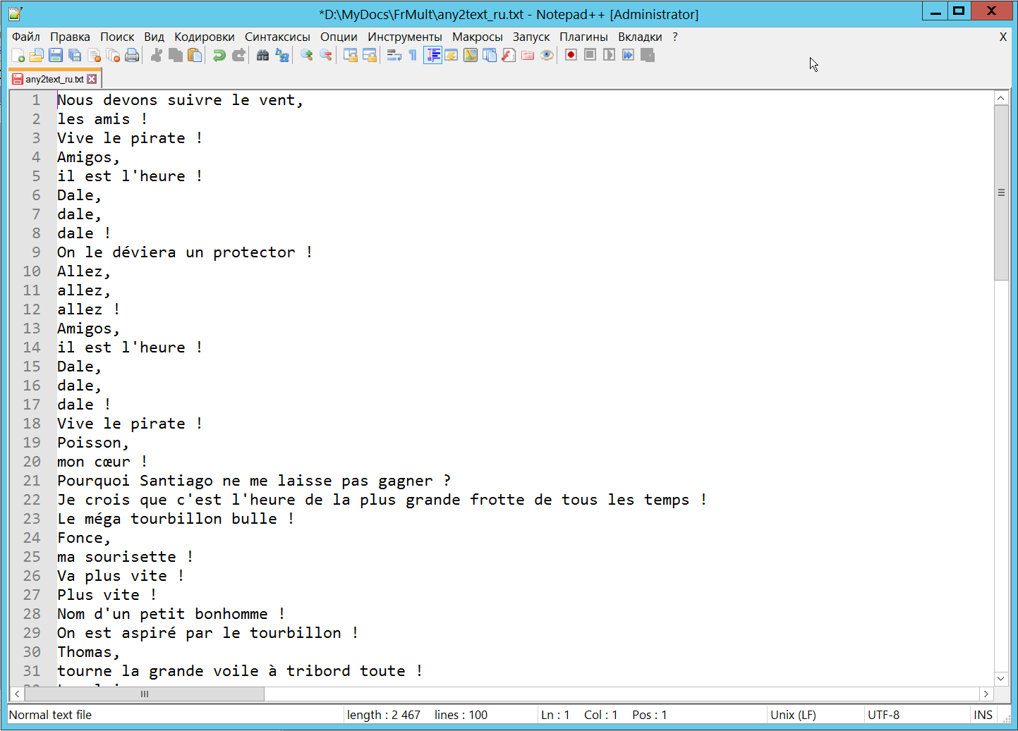The width and height of the screenshot is (1018, 731).
Task: Expand the Синтаксисы menu
Action: tap(277, 37)
